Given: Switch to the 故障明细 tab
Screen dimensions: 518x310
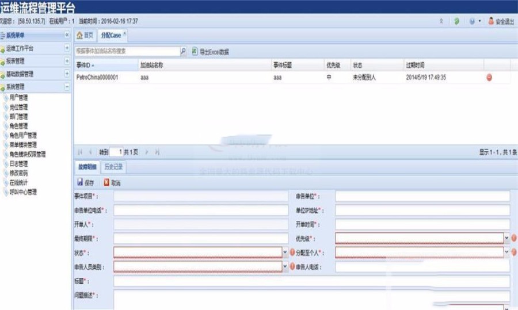Looking at the screenshot, I should 87,167.
